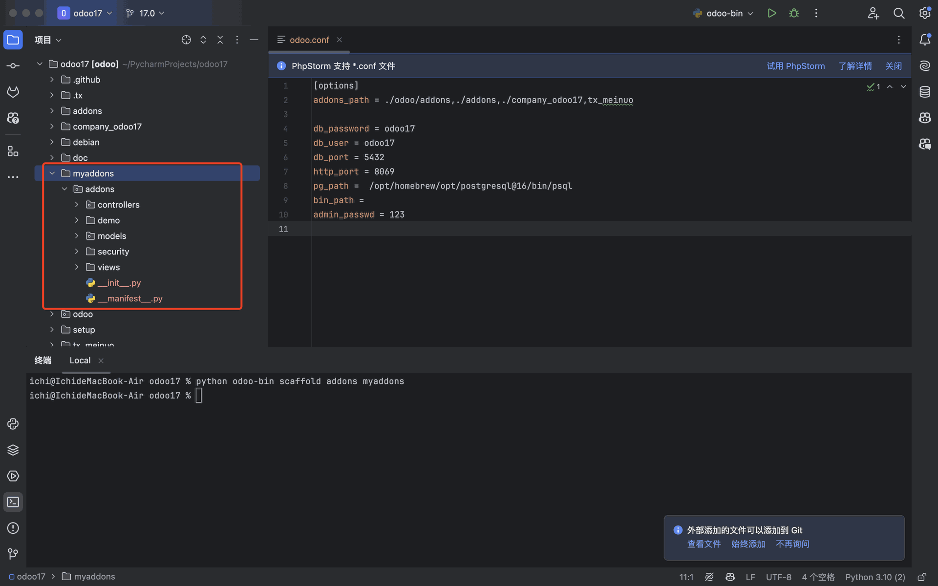938x586 pixels.
Task: Open the Problems tool window icon
Action: [x=13, y=528]
